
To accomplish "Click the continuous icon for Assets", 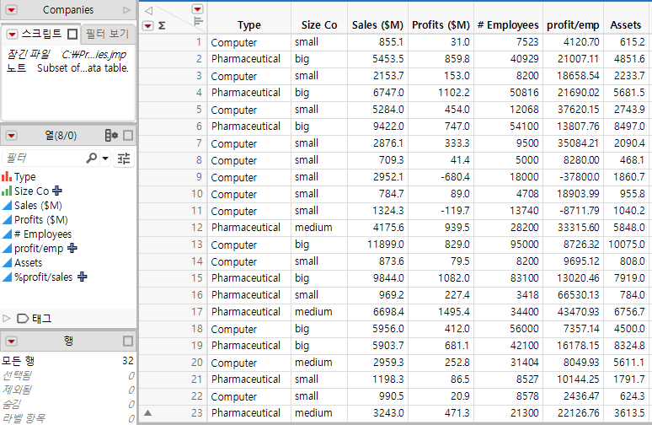I will [x=7, y=262].
